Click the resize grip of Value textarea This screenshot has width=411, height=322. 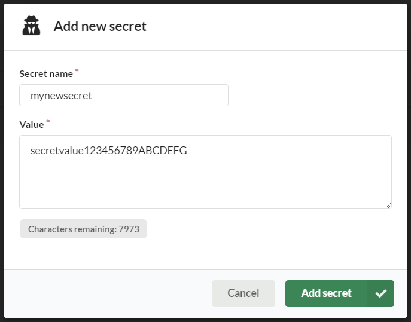click(388, 205)
